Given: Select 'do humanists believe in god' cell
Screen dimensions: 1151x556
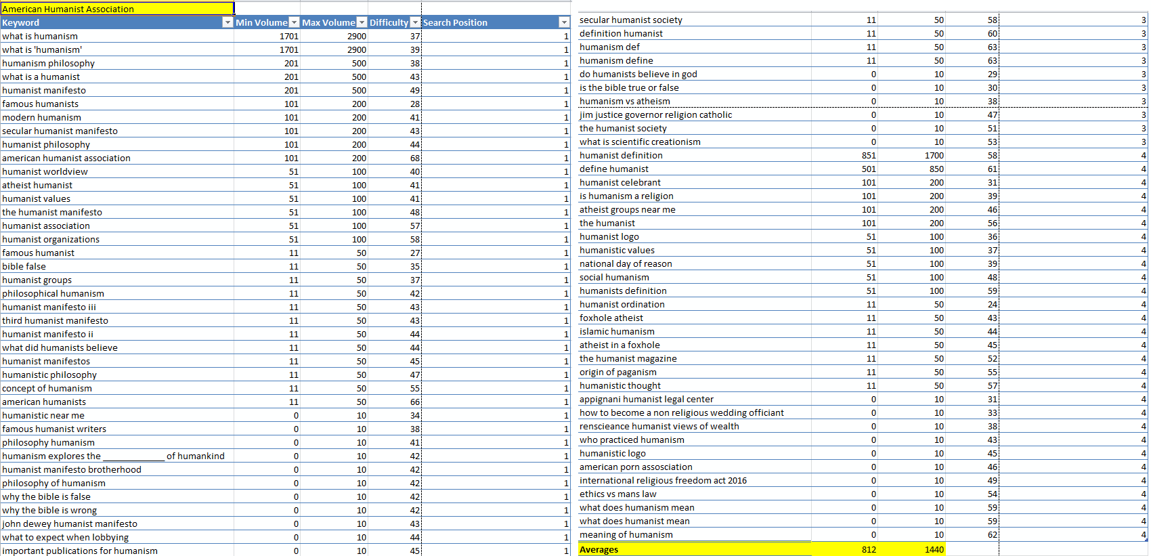Looking at the screenshot, I should [x=694, y=74].
